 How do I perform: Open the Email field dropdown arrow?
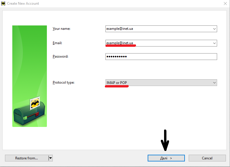(214, 43)
